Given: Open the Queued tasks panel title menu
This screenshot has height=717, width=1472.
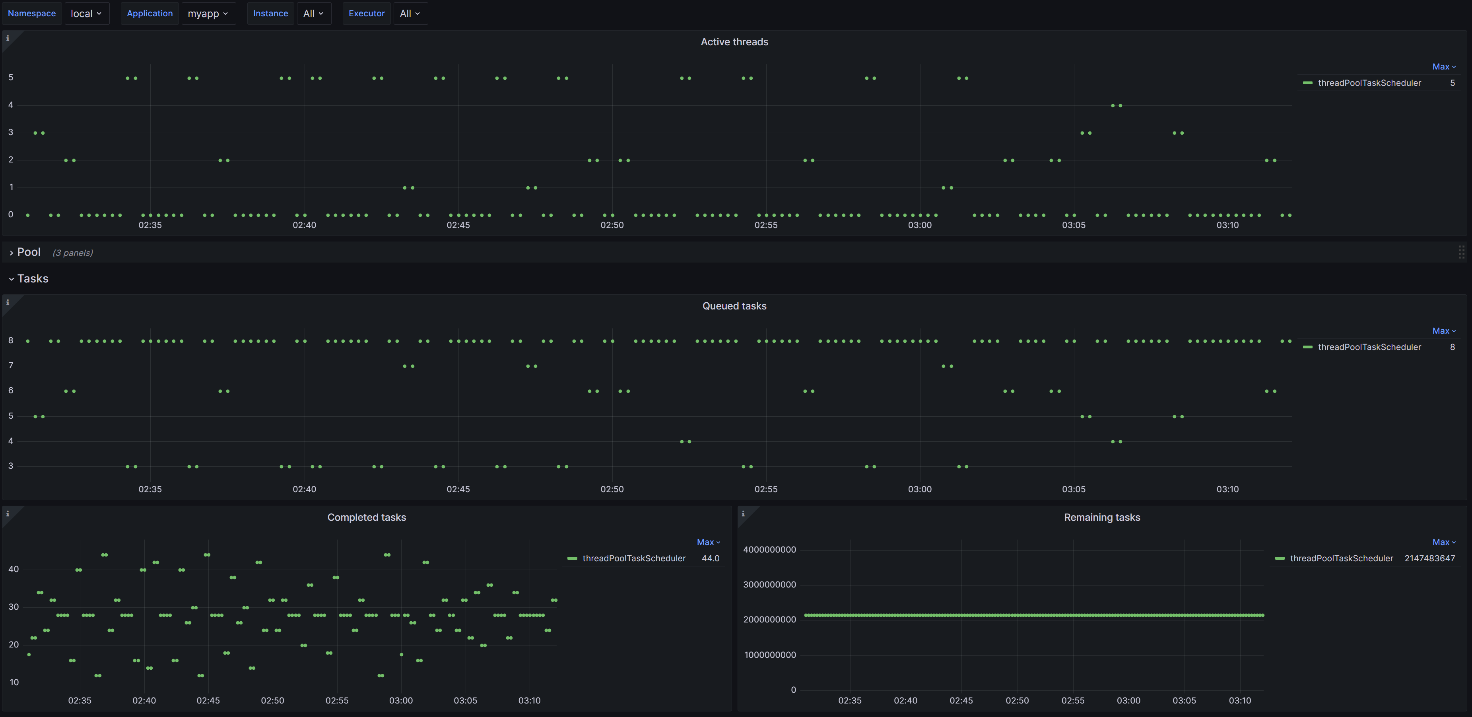Looking at the screenshot, I should point(734,306).
